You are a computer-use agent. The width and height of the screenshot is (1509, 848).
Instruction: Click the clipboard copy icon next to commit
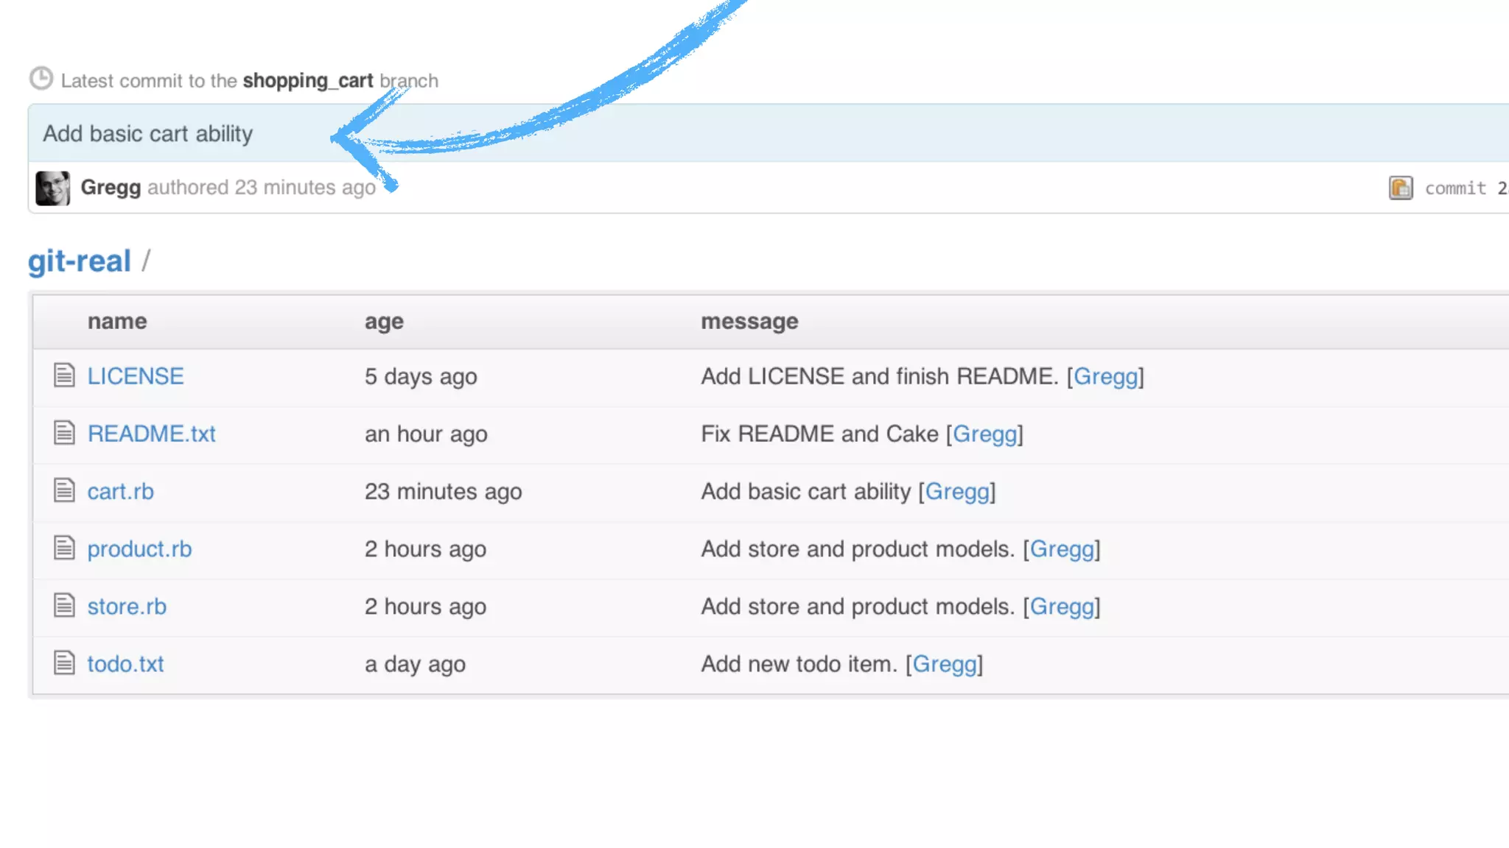(1401, 188)
